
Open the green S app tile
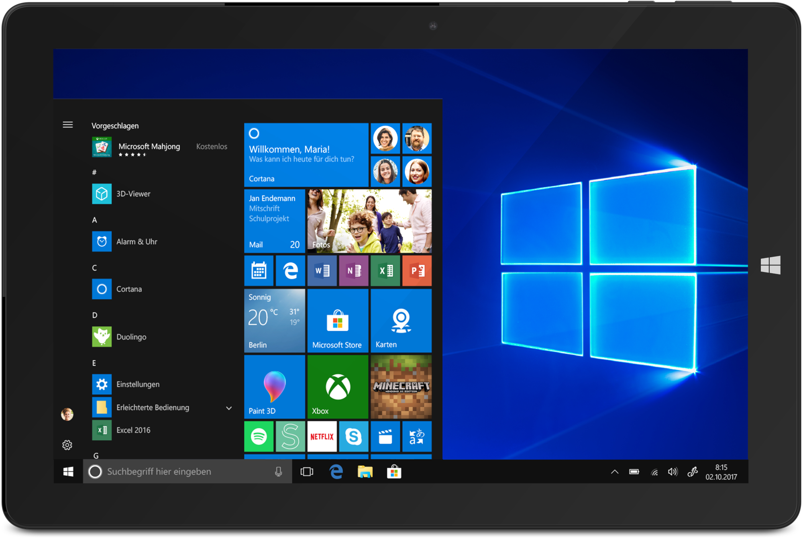[x=290, y=436]
